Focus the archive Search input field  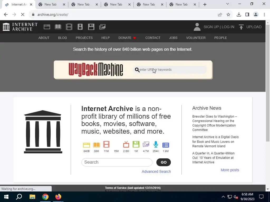pyautogui.click(x=117, y=162)
